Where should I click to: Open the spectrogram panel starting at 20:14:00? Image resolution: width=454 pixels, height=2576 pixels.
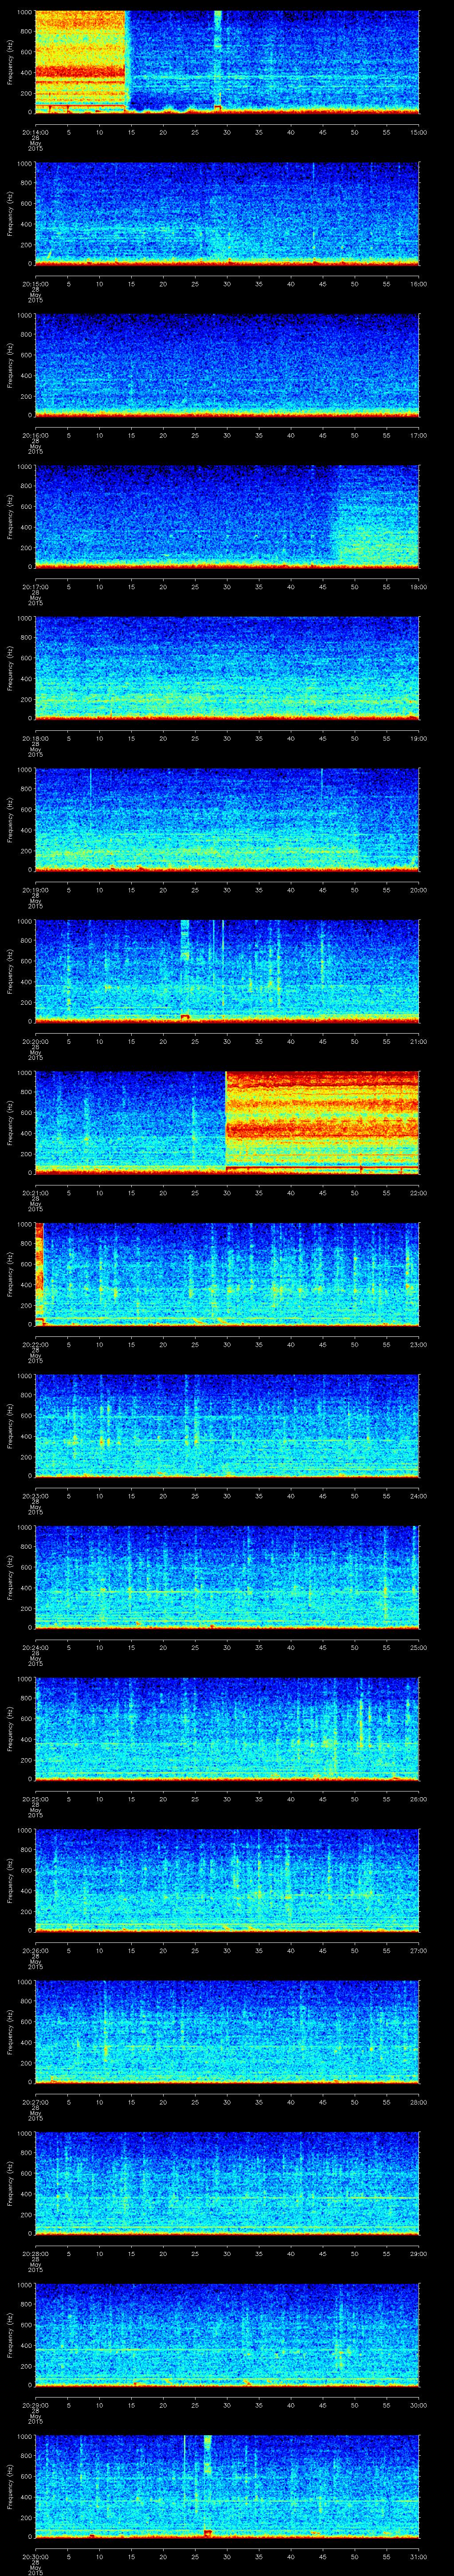click(227, 62)
